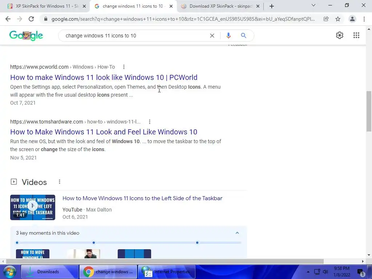Click the 'Oct 7, 2021' date text

pos(23,103)
